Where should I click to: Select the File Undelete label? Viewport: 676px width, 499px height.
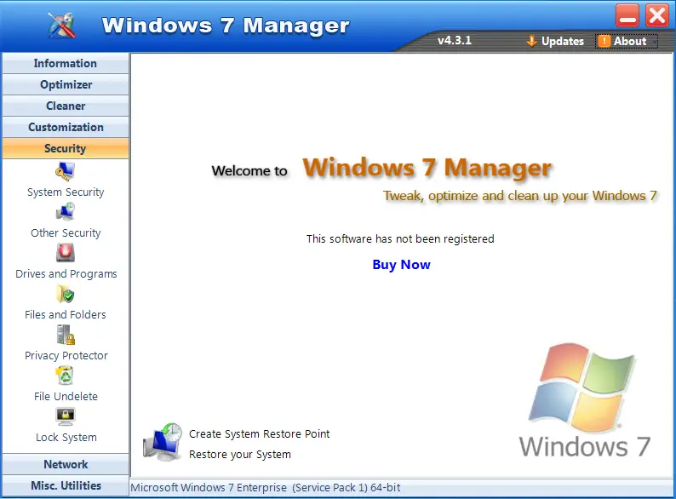click(x=66, y=396)
